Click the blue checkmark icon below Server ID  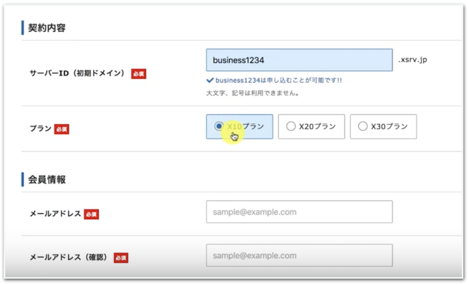pyautogui.click(x=209, y=81)
